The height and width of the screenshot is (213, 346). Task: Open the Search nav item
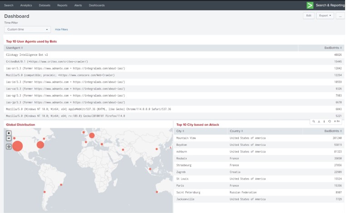[9, 5]
